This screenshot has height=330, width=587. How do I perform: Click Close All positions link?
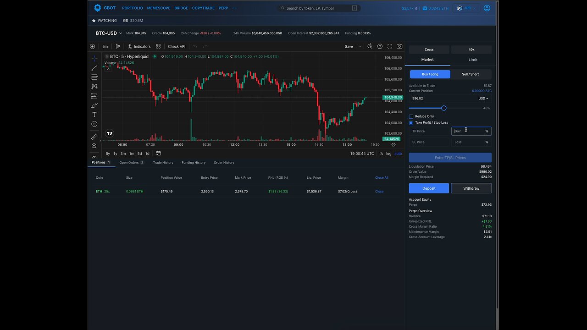[382, 178]
